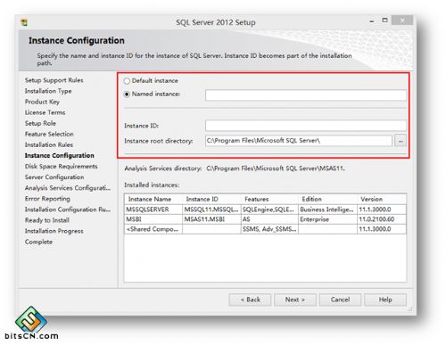This screenshot has width=446, height=345.
Task: Click the Help button
Action: [x=385, y=300]
